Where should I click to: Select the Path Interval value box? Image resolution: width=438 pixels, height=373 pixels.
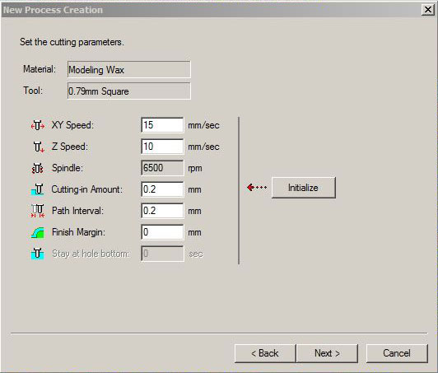click(162, 211)
